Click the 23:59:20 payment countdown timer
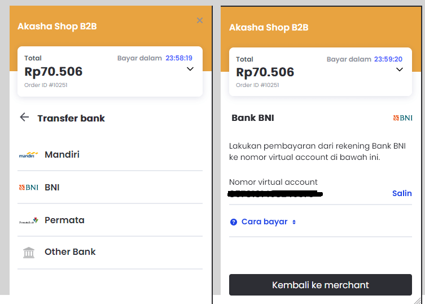Image resolution: width=425 pixels, height=304 pixels. point(388,59)
